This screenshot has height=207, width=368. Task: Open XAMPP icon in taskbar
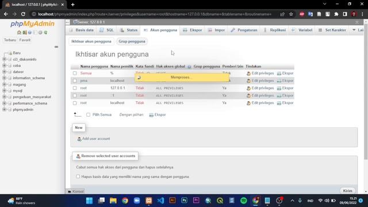pyautogui.click(x=148, y=201)
